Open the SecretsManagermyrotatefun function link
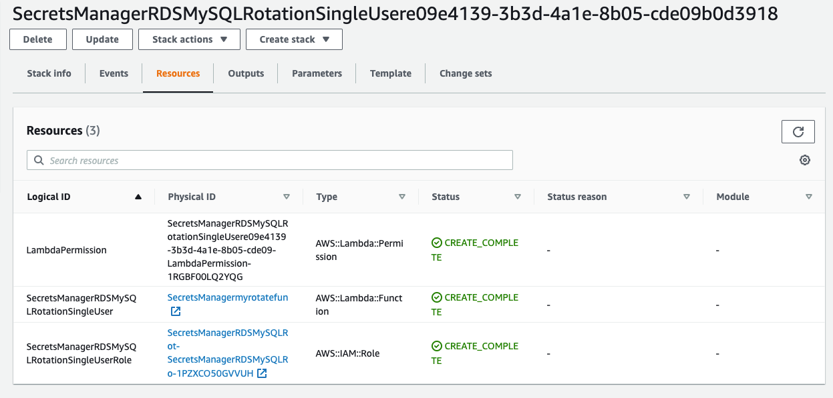 (228, 297)
